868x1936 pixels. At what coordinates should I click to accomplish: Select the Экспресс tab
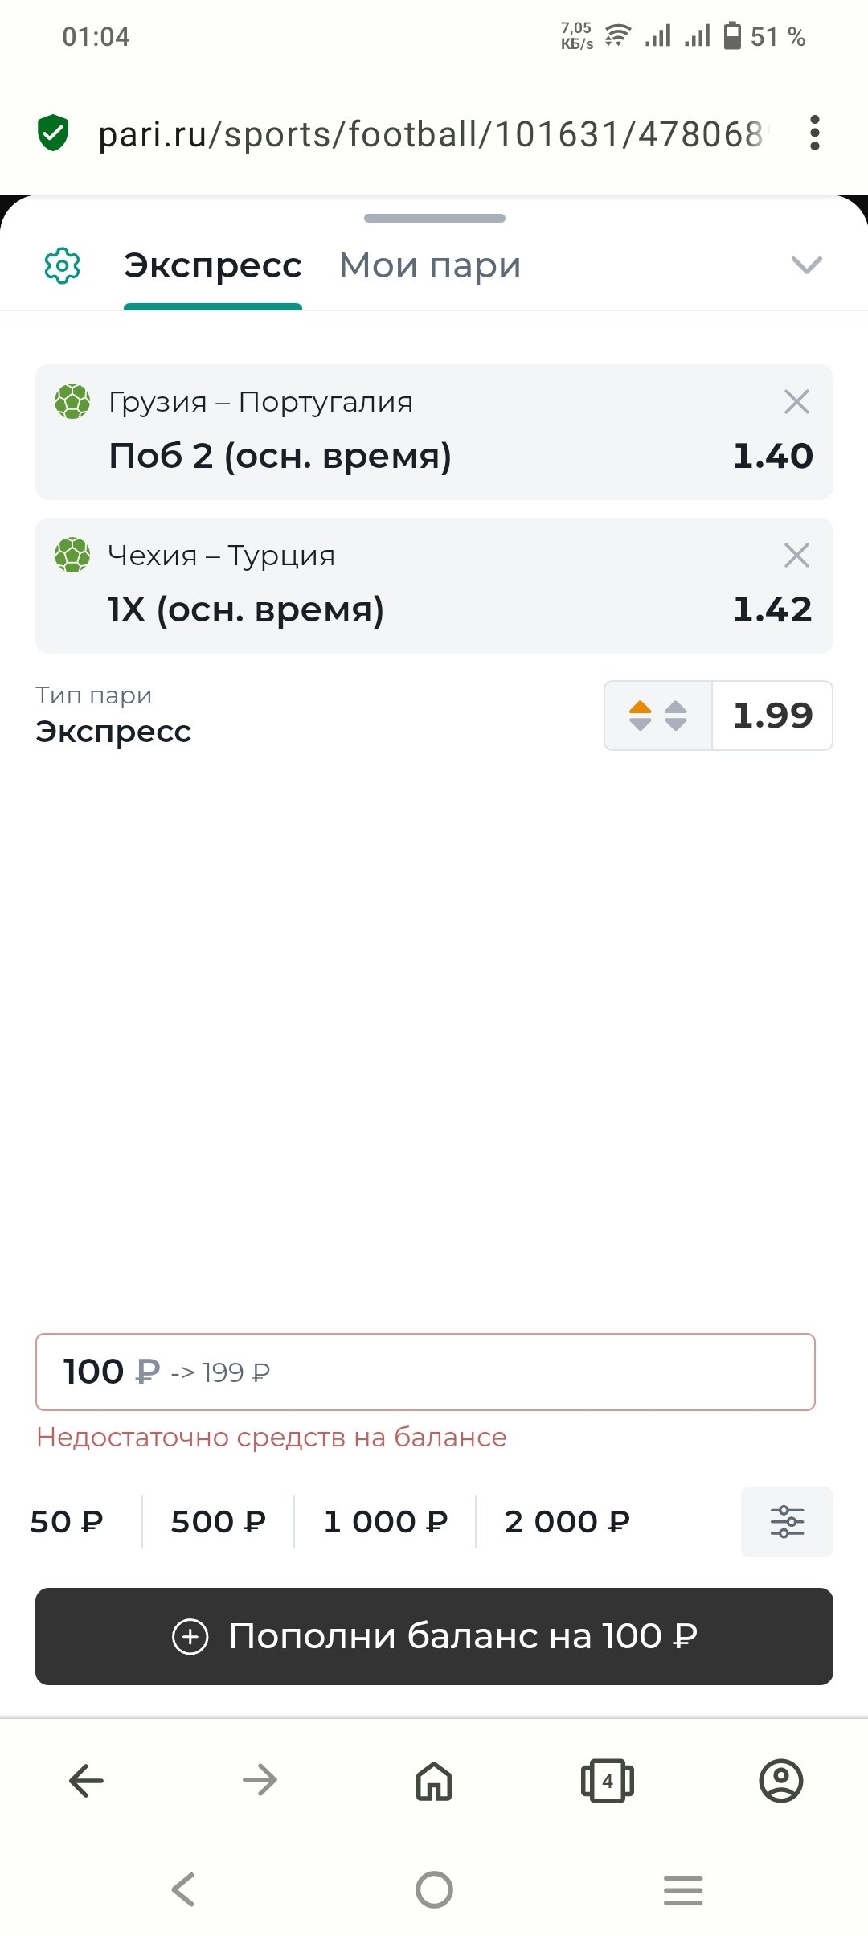(x=213, y=266)
